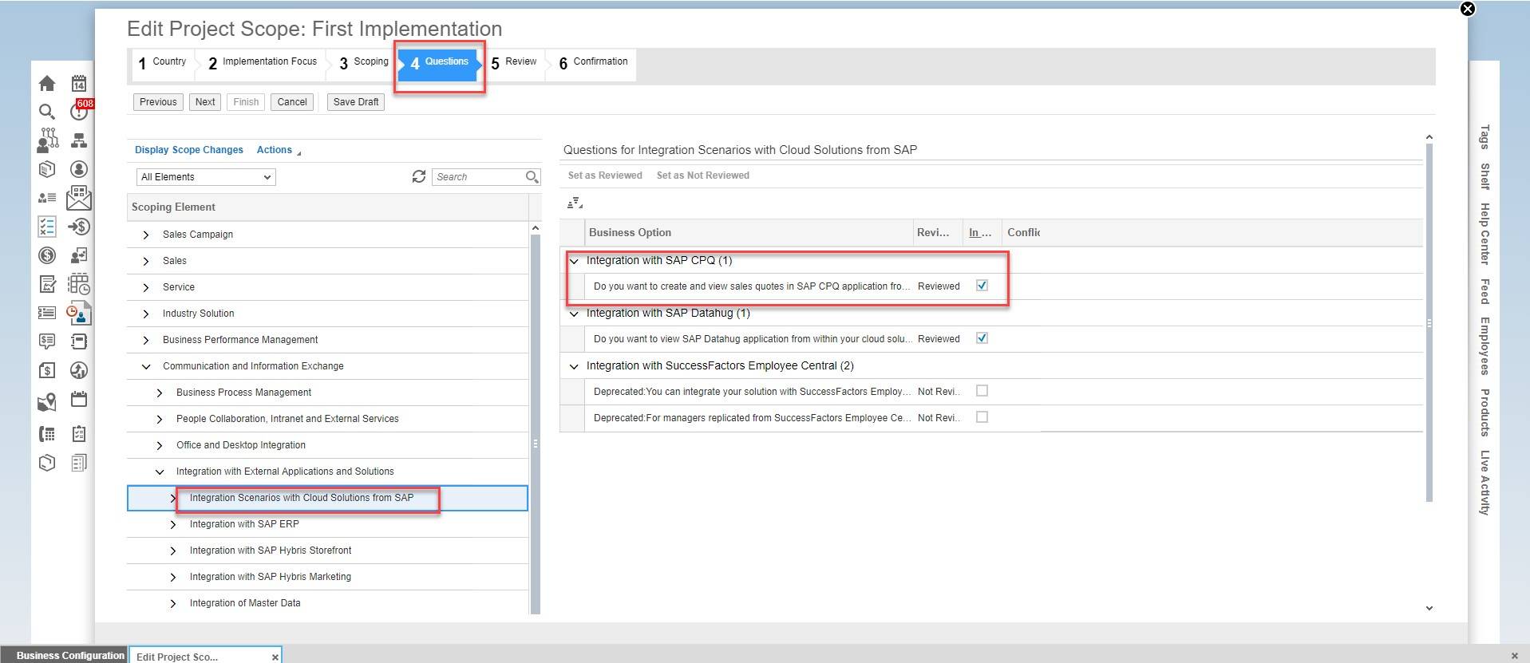Uncheck the SAP Datahug question checkbox
The image size is (1530, 663).
click(x=982, y=338)
